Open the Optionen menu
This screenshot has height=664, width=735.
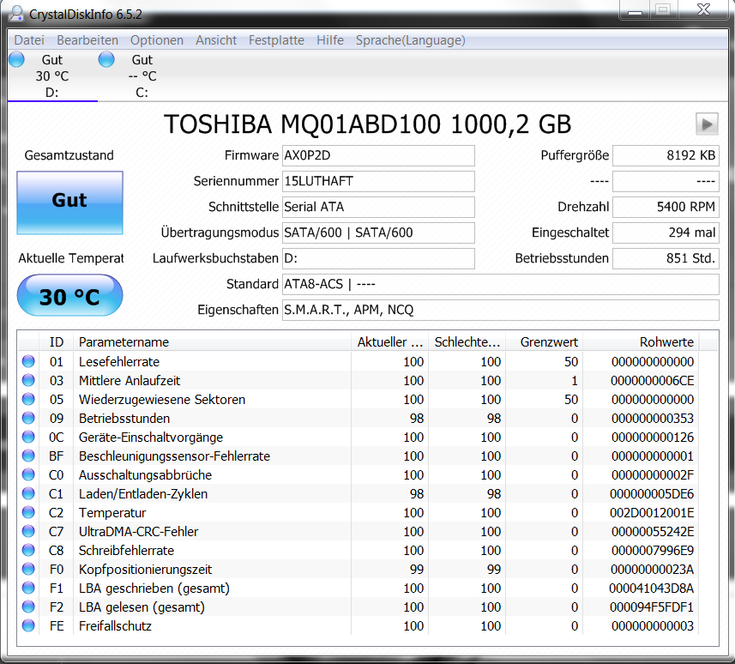tap(157, 40)
